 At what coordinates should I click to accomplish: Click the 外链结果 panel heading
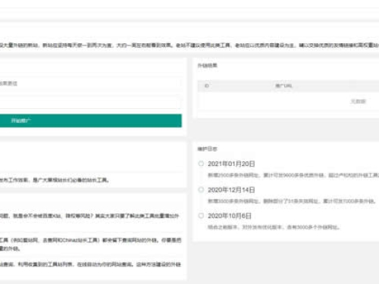(x=207, y=66)
